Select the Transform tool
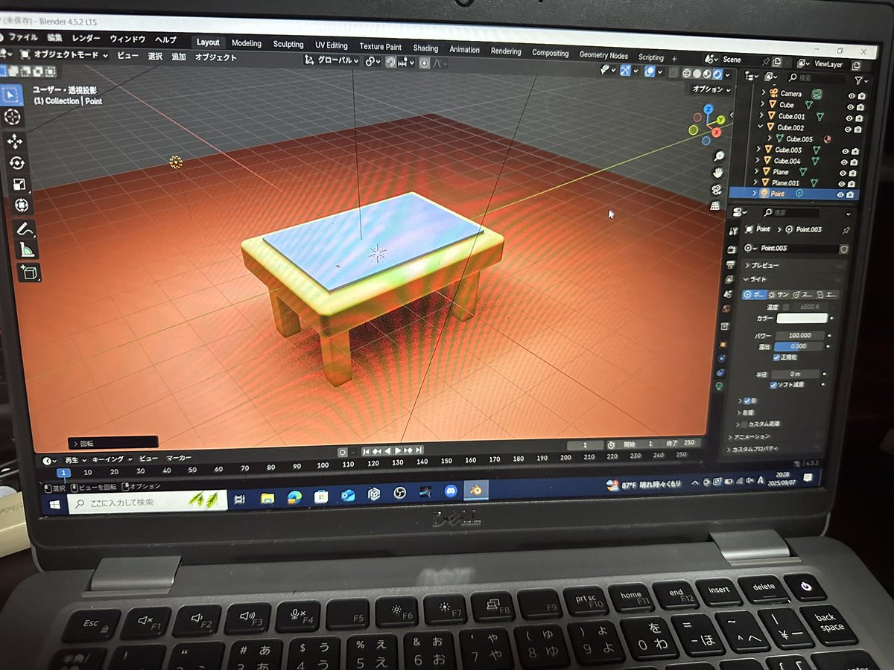Image resolution: width=894 pixels, height=670 pixels. tap(22, 205)
